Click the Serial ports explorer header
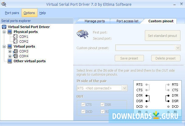 coord(37,21)
